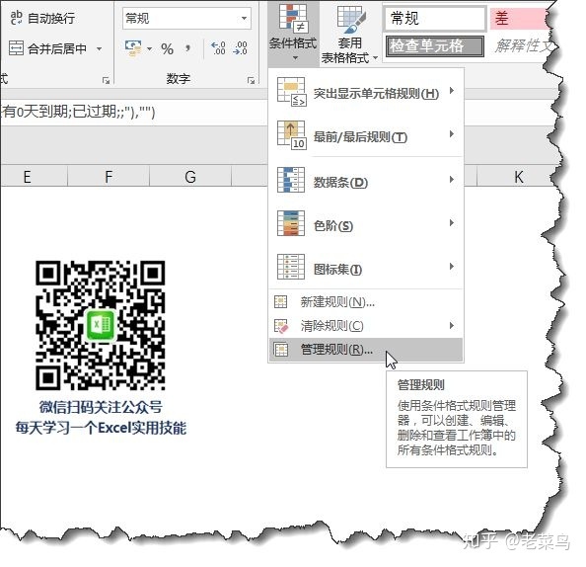Apply the 解释性文本 cell style

pos(523,46)
